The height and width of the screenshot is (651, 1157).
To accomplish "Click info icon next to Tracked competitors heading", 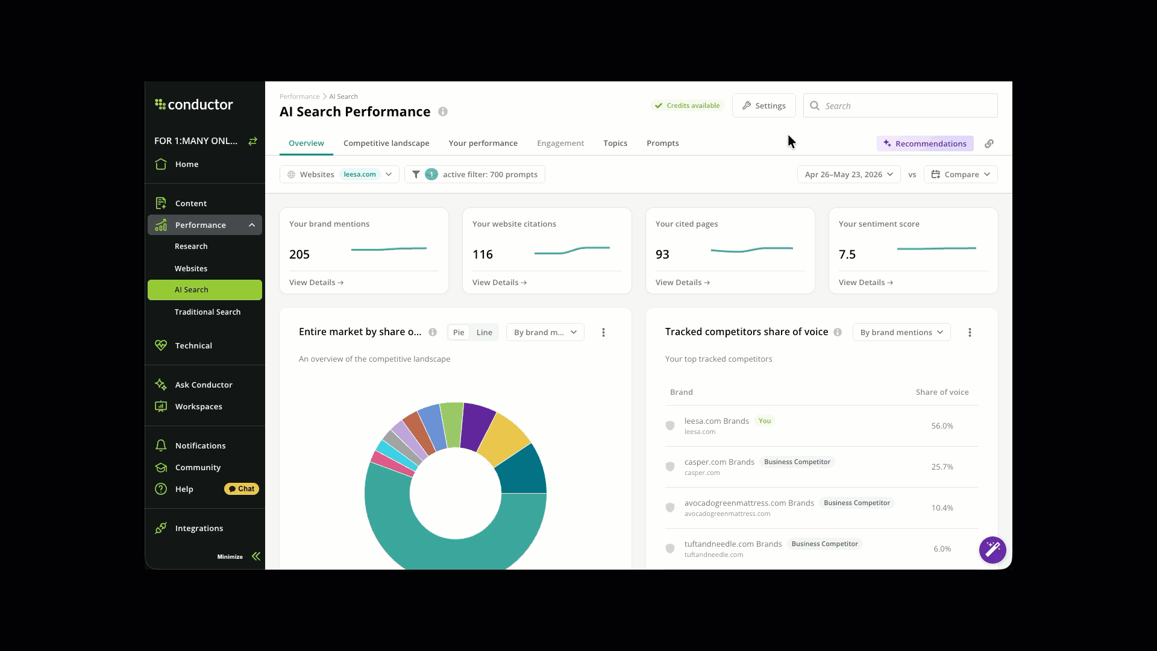I will [838, 332].
